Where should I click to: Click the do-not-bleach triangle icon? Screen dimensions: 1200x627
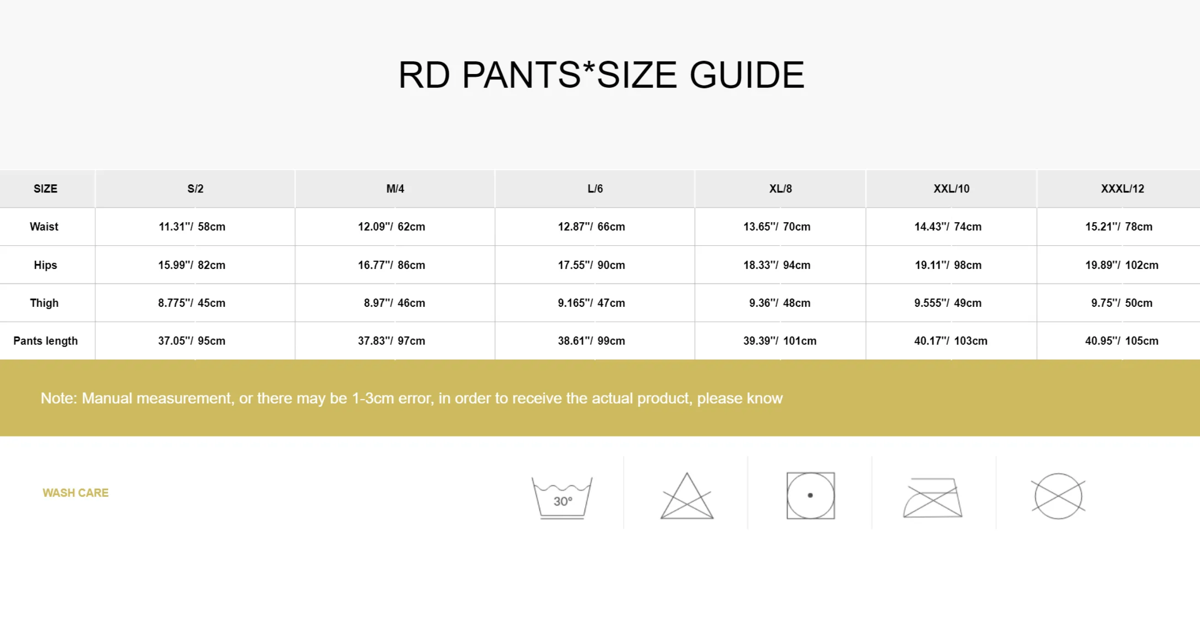tap(686, 497)
